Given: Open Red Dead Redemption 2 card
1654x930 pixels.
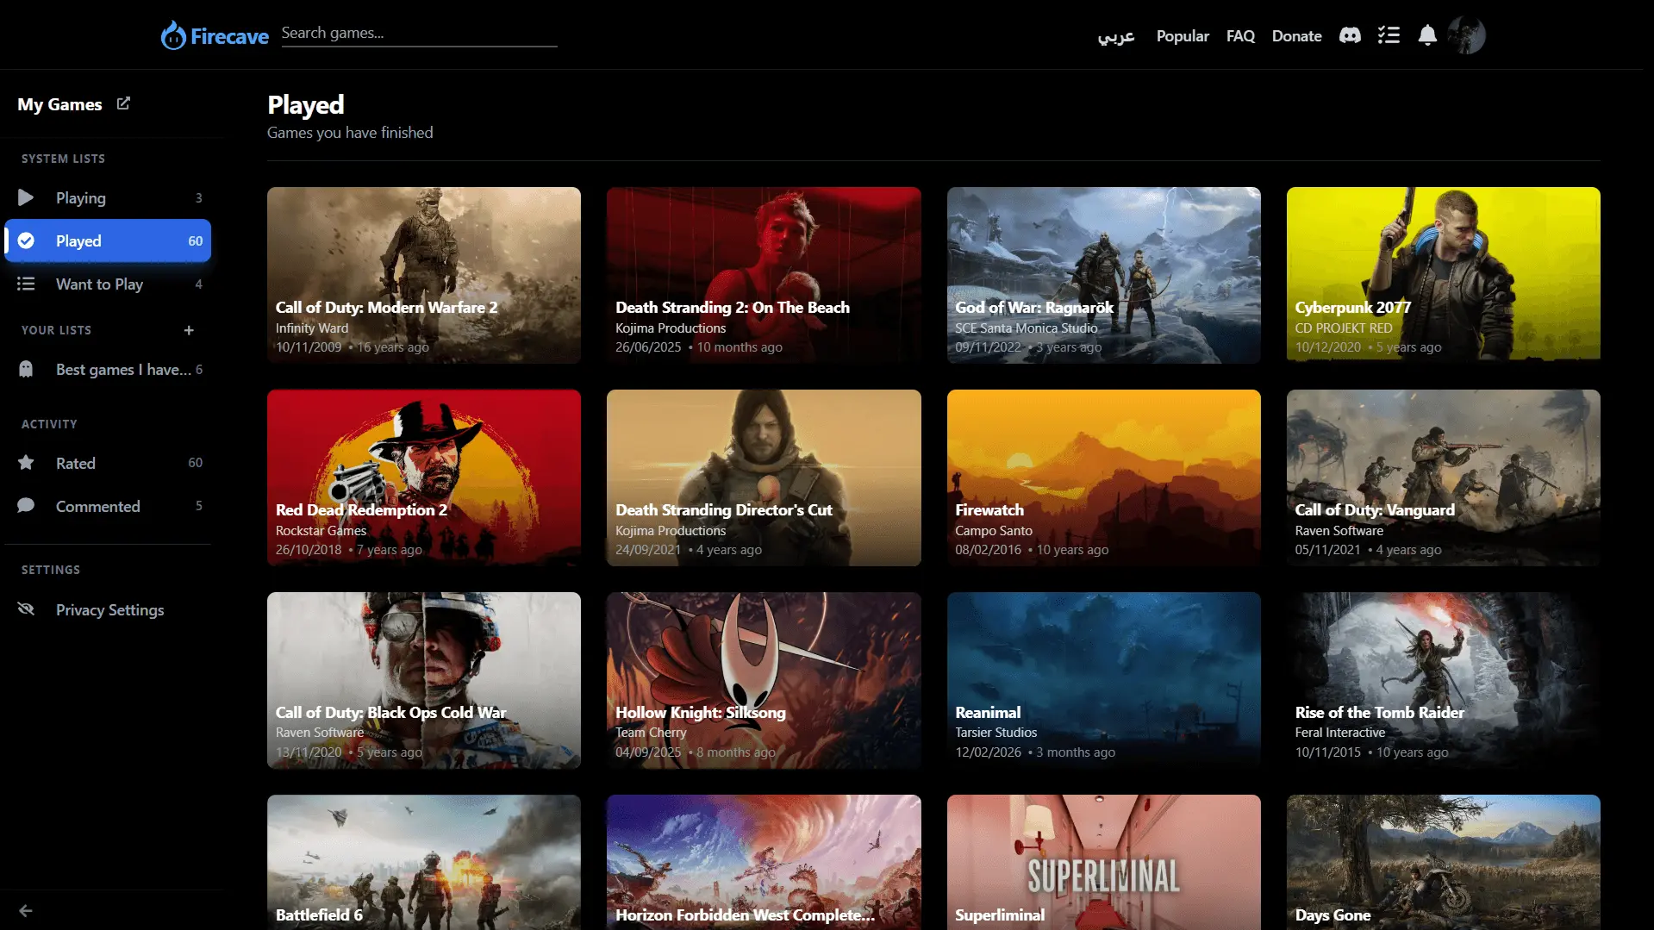Looking at the screenshot, I should click(424, 477).
